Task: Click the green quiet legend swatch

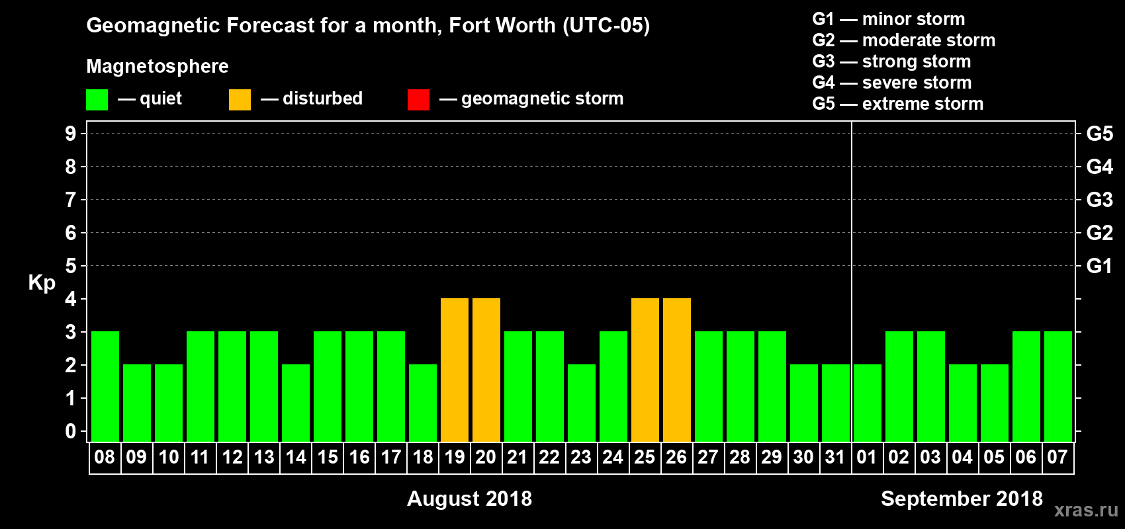Action: click(97, 100)
